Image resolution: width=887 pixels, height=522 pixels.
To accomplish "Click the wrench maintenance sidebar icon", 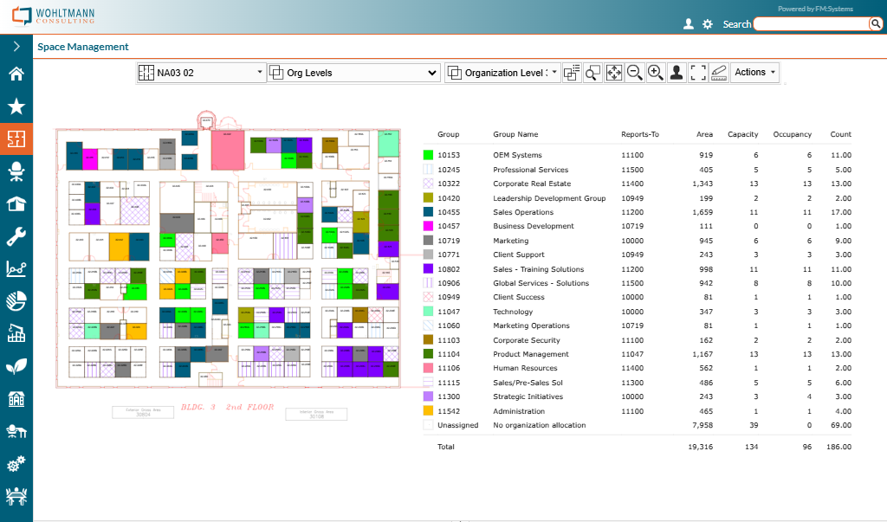I will pos(16,236).
